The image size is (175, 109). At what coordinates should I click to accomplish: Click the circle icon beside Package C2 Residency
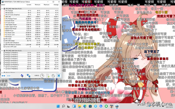[4, 53]
